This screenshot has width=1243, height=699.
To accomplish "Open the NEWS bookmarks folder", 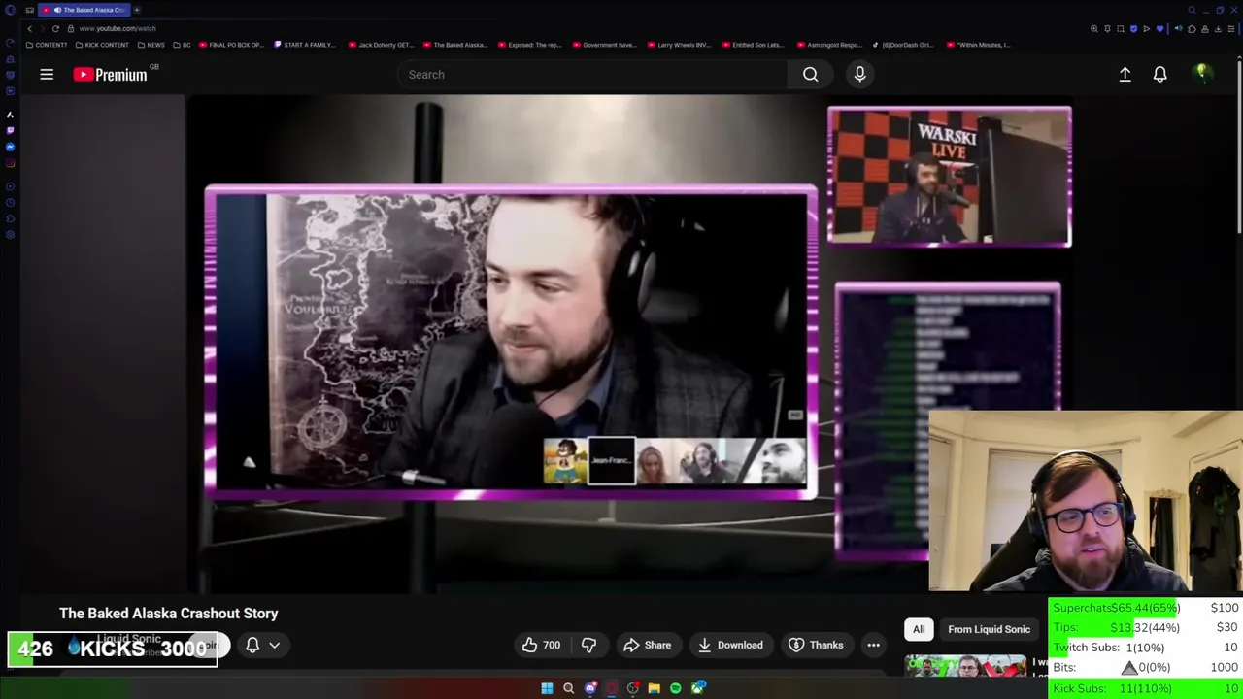I will click(x=151, y=45).
